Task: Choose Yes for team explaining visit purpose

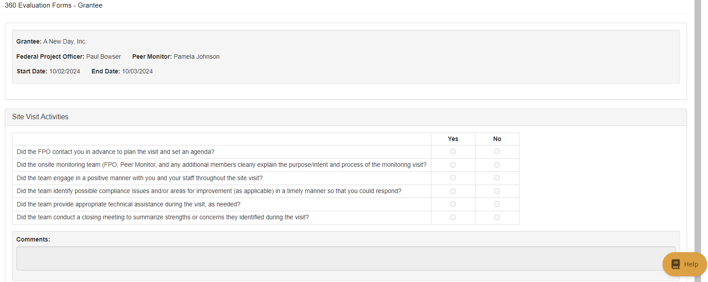Action: (x=453, y=165)
